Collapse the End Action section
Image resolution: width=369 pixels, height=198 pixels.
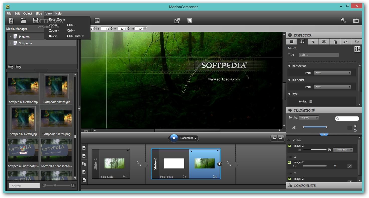coord(290,80)
